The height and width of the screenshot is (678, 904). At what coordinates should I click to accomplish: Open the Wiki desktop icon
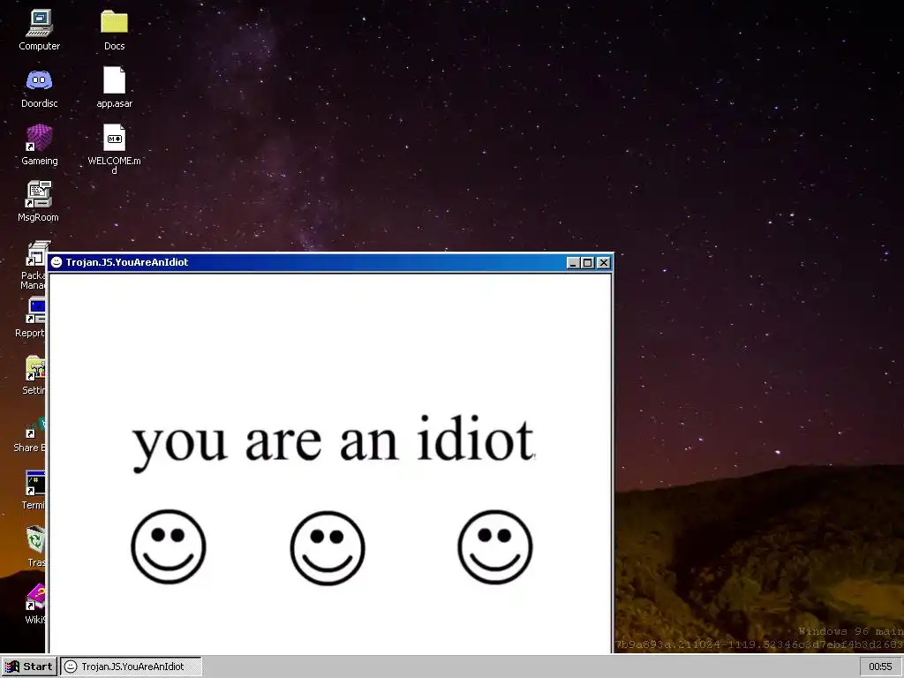click(x=35, y=597)
